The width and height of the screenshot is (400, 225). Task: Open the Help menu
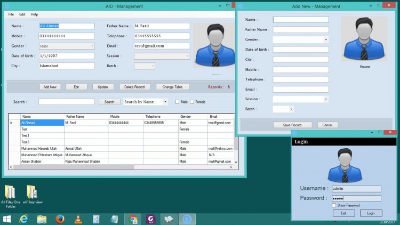[x=34, y=14]
